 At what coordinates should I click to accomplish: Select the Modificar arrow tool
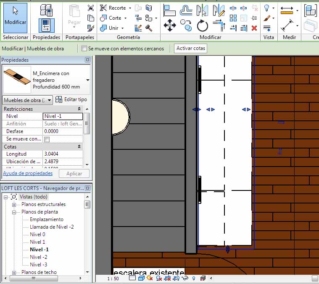click(16, 18)
